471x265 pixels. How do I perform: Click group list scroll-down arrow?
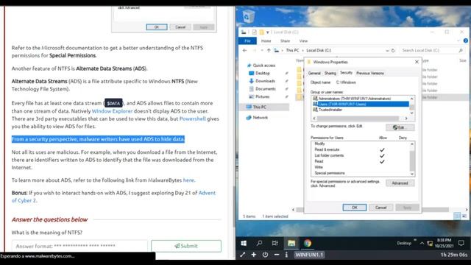[x=412, y=113]
